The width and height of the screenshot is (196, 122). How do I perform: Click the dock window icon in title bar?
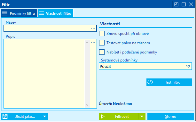tap(176, 4)
